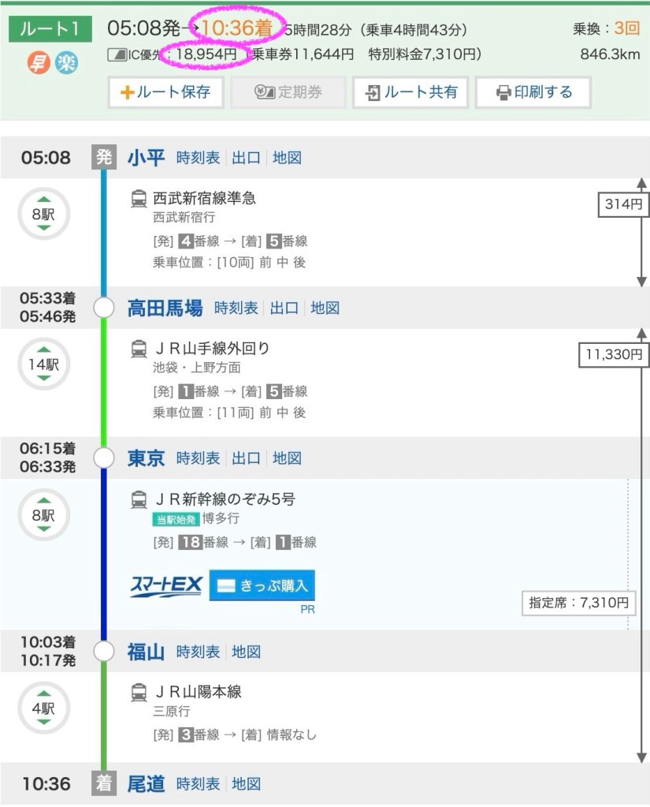Expand the 8駅 stops on 西武新宿線
This screenshot has height=807, width=650.
44,213
